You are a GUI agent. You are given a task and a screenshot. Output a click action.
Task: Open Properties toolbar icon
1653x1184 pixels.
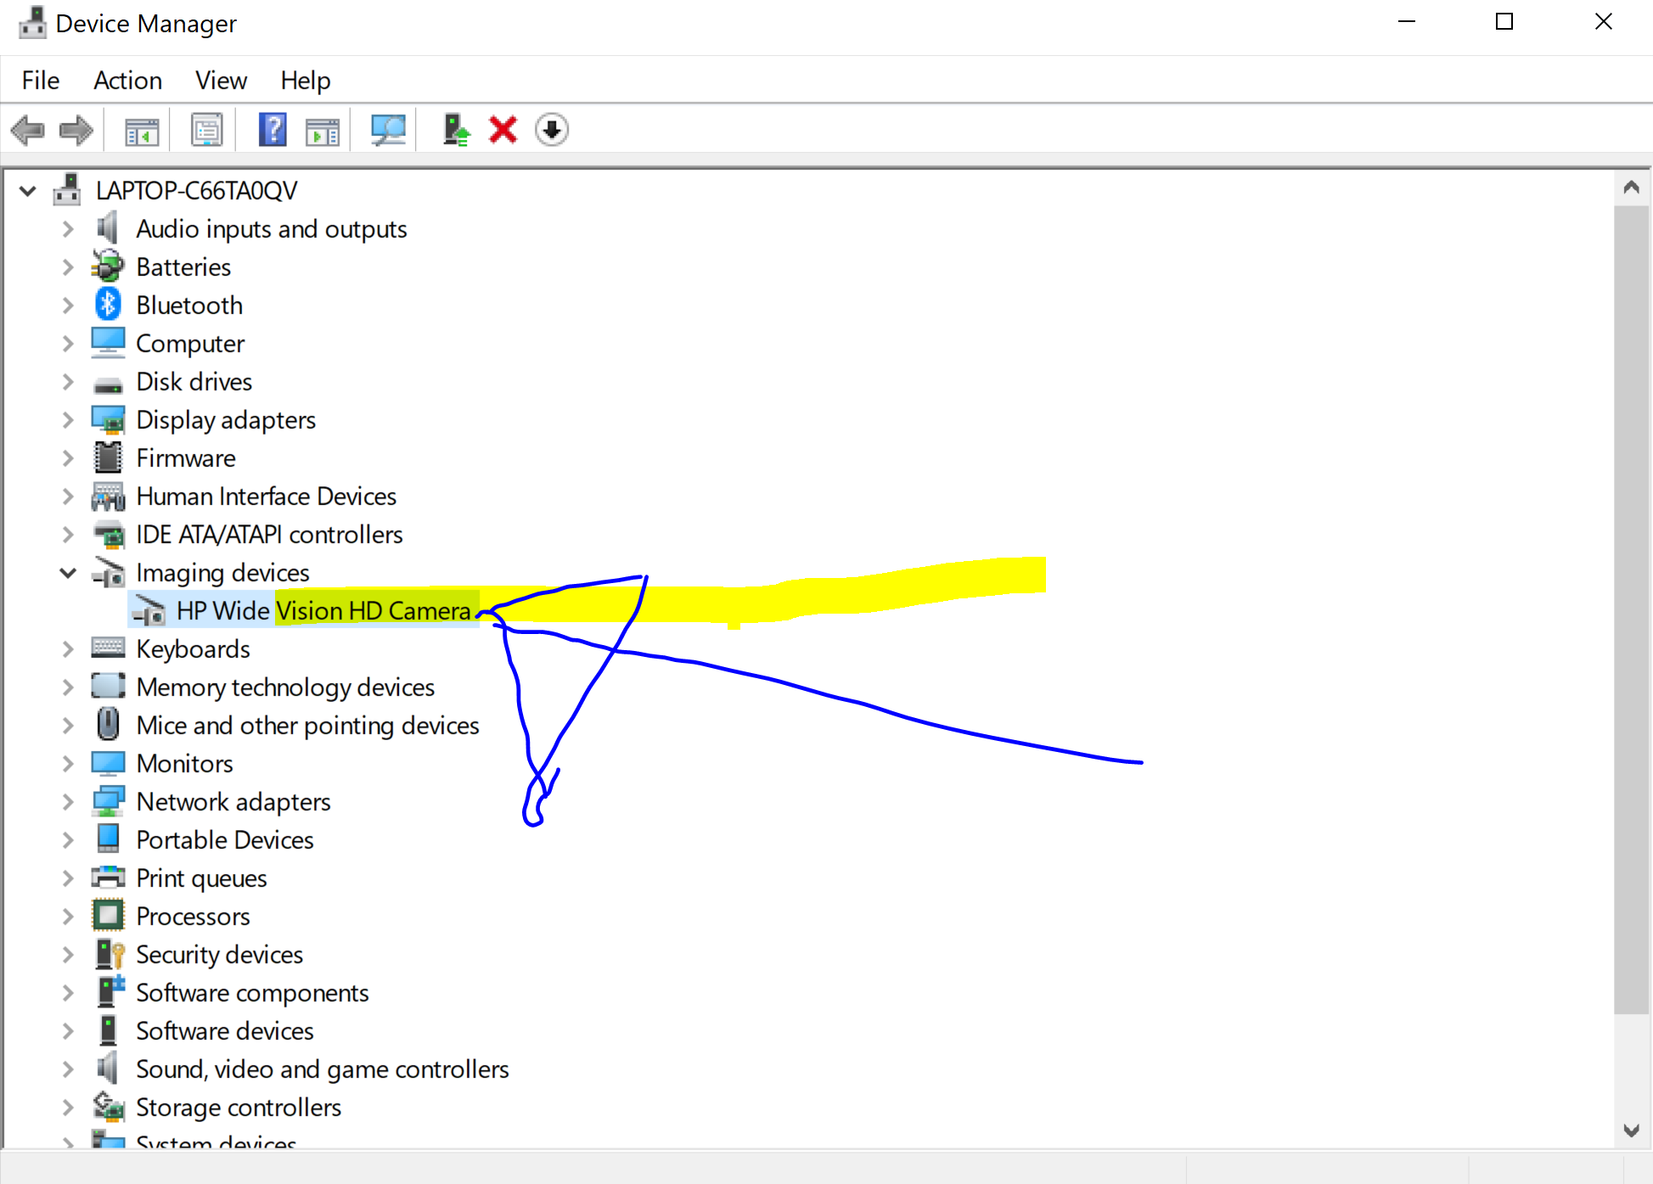pos(206,131)
